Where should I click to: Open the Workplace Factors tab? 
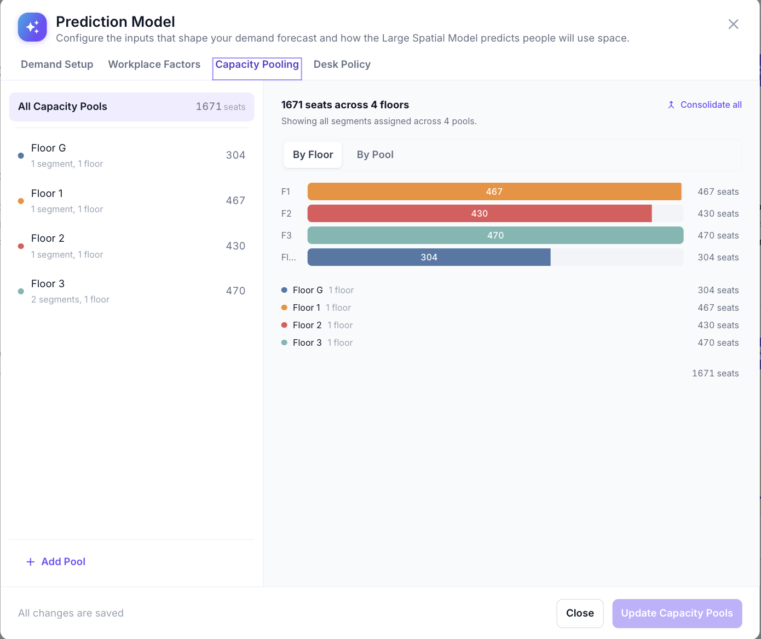[x=154, y=65]
